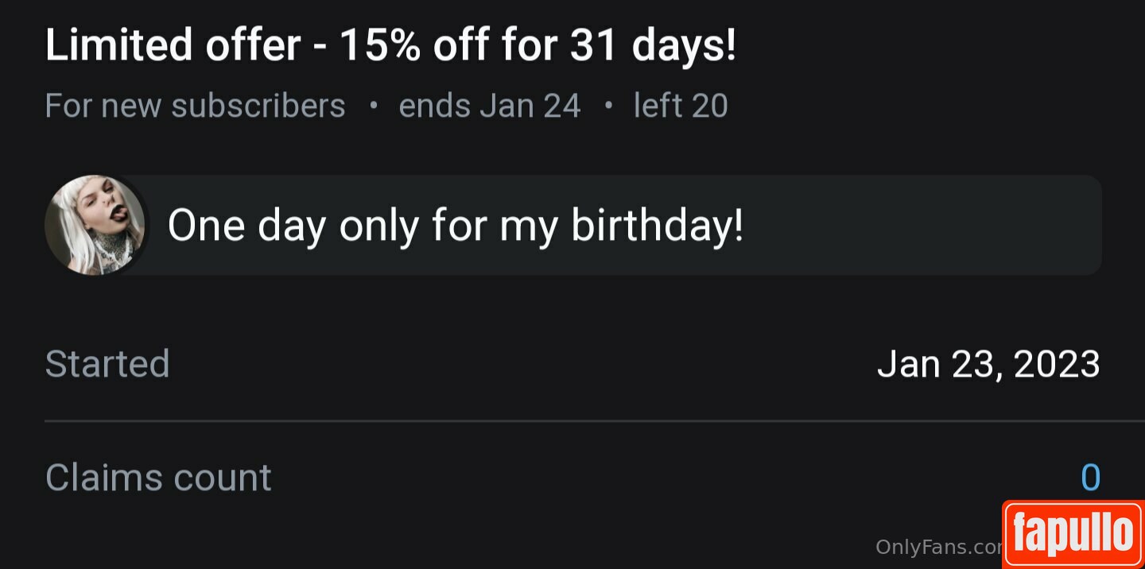1145x569 pixels.
Task: Click the word "birthday!" in the message
Action: click(x=657, y=226)
